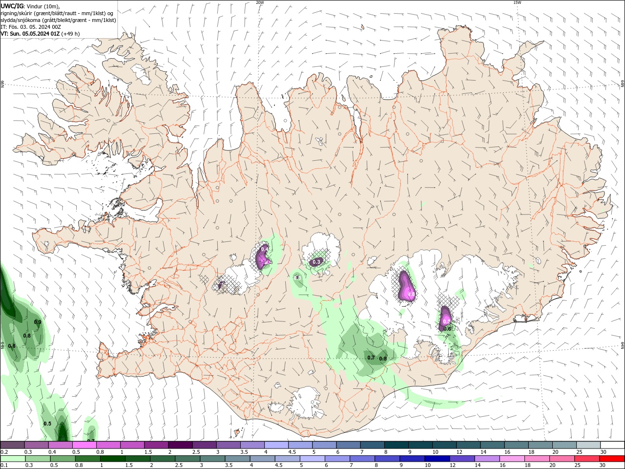Click the 'UWC/IG: Vindur (10m),' title text

(x=30, y=6)
